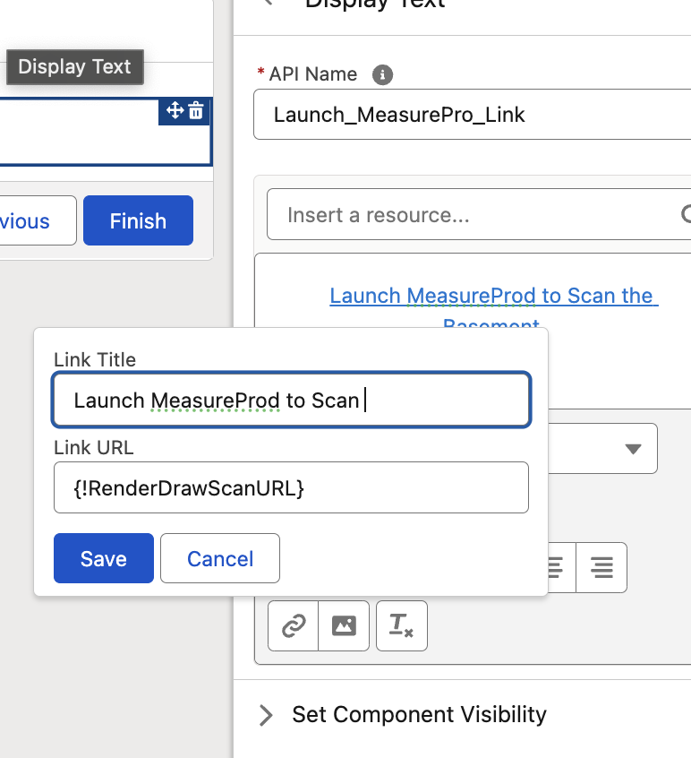Click the insert image toolbar icon
Image resolution: width=691 pixels, height=758 pixels.
click(x=344, y=625)
